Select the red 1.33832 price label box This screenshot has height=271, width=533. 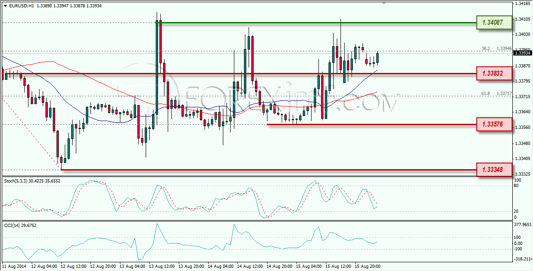[x=494, y=73]
